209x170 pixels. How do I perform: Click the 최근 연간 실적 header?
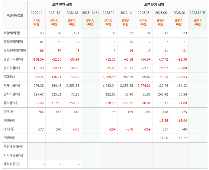pyautogui.click(x=62, y=5)
